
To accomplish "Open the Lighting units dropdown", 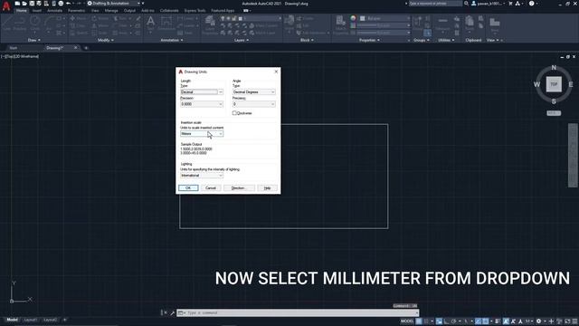I will (x=202, y=176).
